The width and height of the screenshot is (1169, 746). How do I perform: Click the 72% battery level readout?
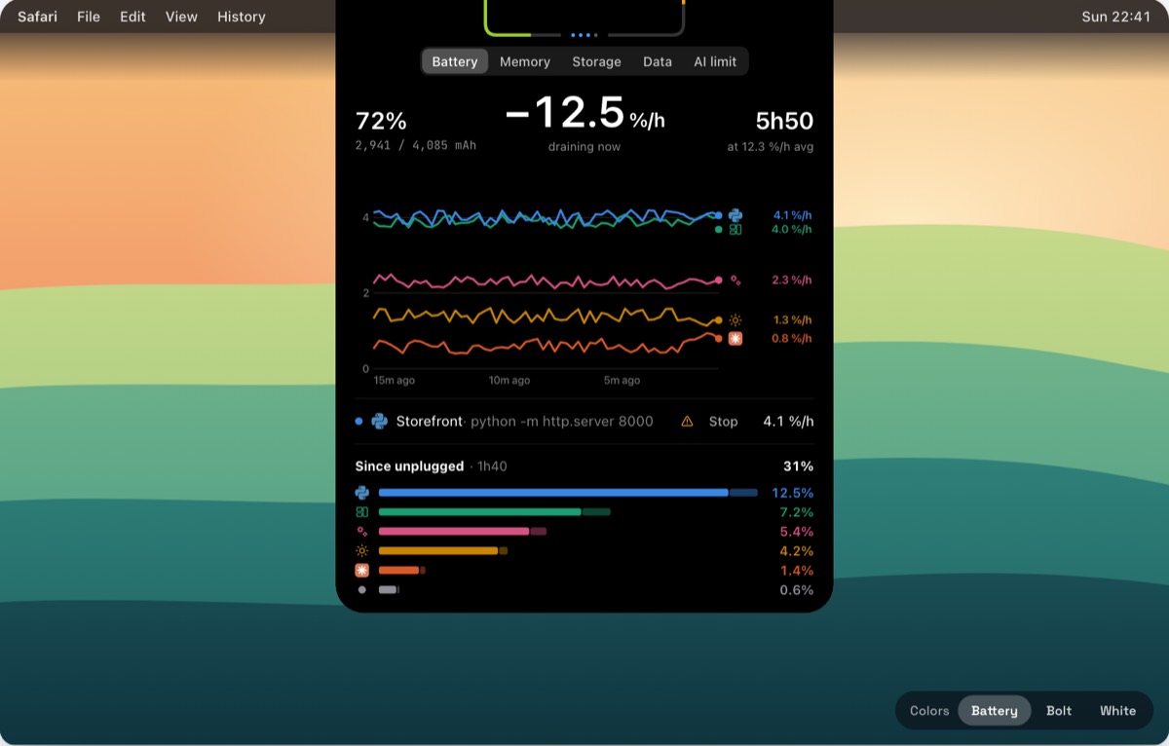pyautogui.click(x=381, y=122)
